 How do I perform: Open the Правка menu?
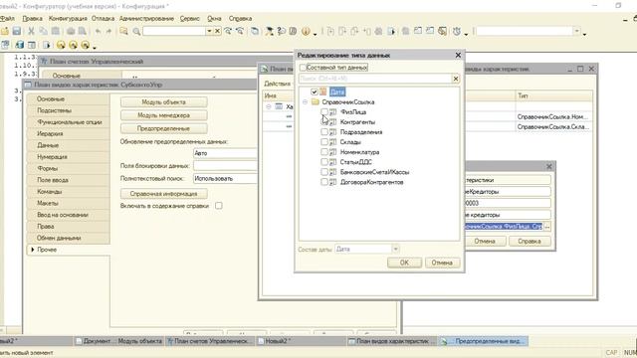pyautogui.click(x=32, y=18)
